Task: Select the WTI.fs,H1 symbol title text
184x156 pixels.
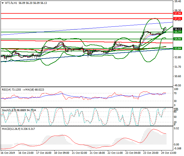Action: point(11,3)
